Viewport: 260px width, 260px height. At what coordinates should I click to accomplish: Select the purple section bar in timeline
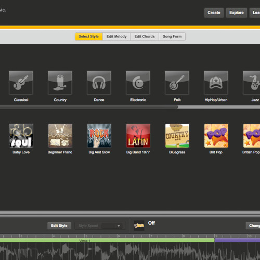tap(237, 241)
